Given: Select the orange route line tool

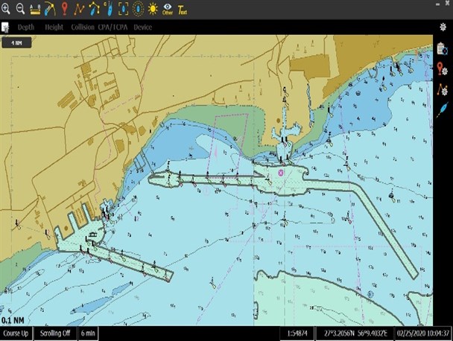Looking at the screenshot, I should point(78,9).
